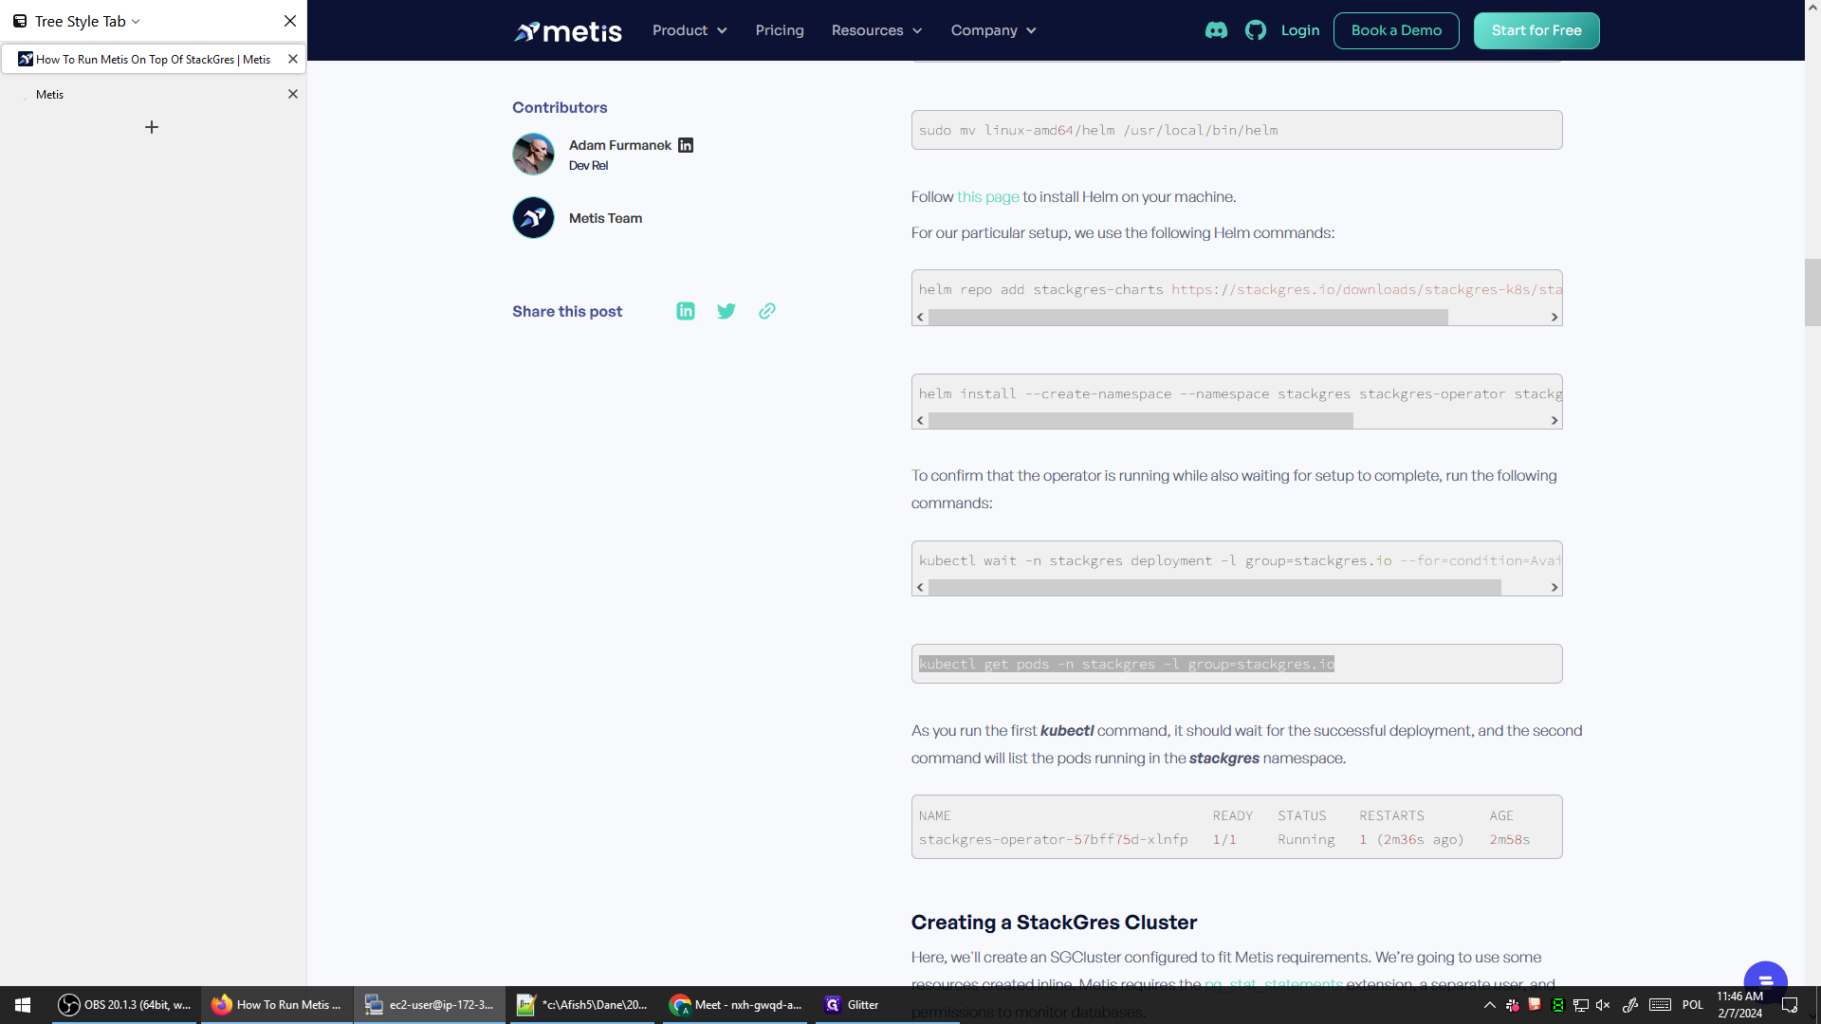Click the 'Adam Furmanek' contributor name

tap(620, 145)
